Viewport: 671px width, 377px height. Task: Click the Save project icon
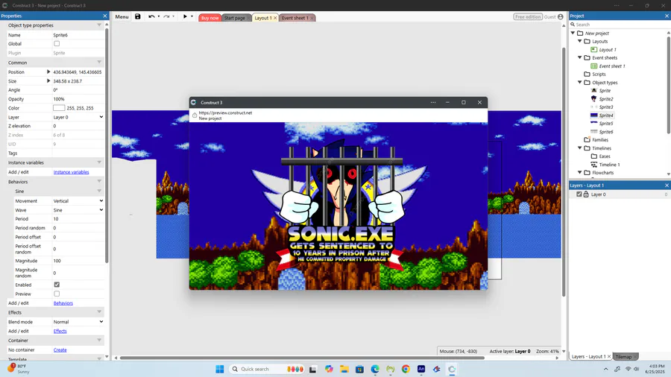coord(137,16)
